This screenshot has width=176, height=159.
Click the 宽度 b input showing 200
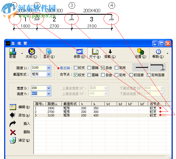tap(39, 88)
